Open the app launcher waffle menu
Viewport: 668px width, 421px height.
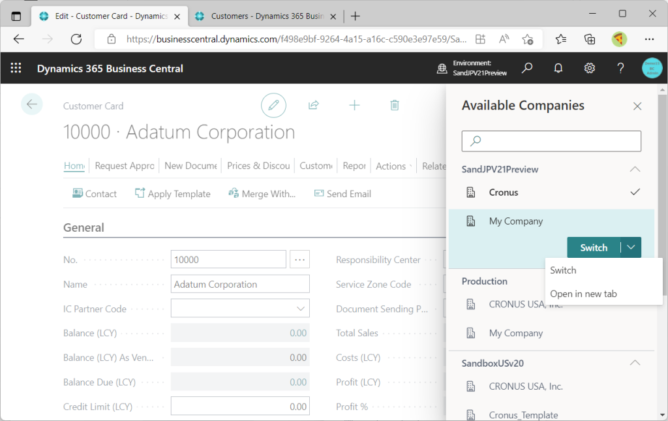click(x=16, y=68)
